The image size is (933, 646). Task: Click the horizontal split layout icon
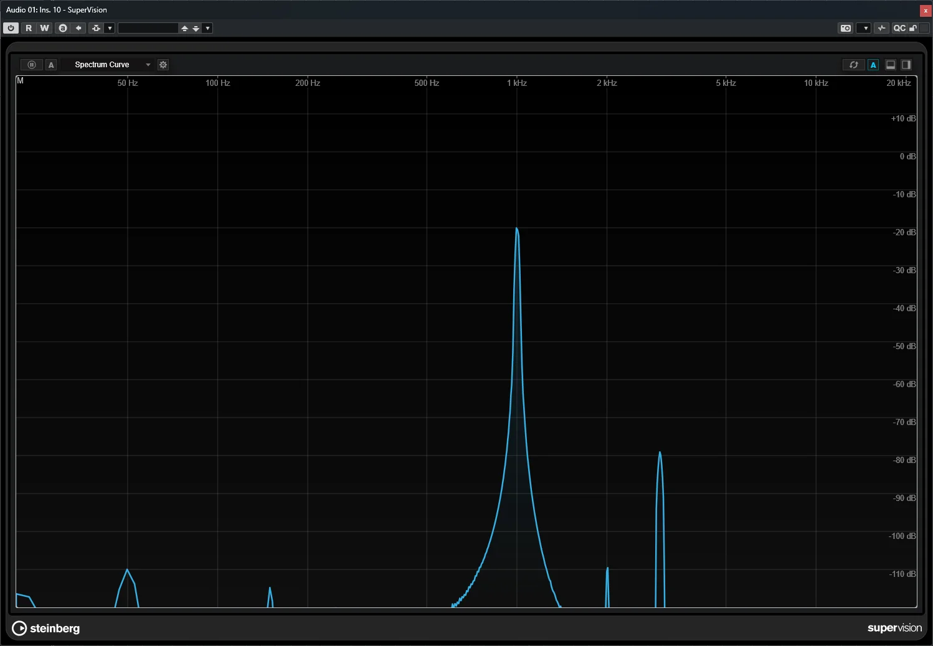(891, 65)
